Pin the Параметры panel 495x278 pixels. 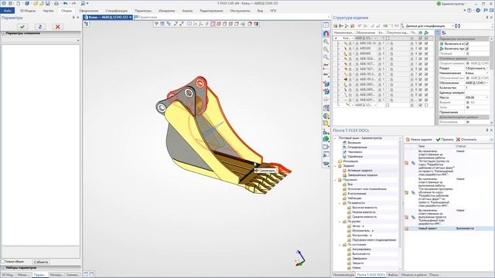pos(73,18)
